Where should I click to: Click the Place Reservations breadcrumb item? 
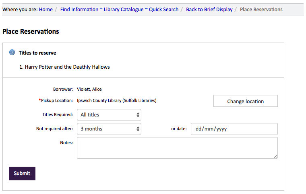261,9
